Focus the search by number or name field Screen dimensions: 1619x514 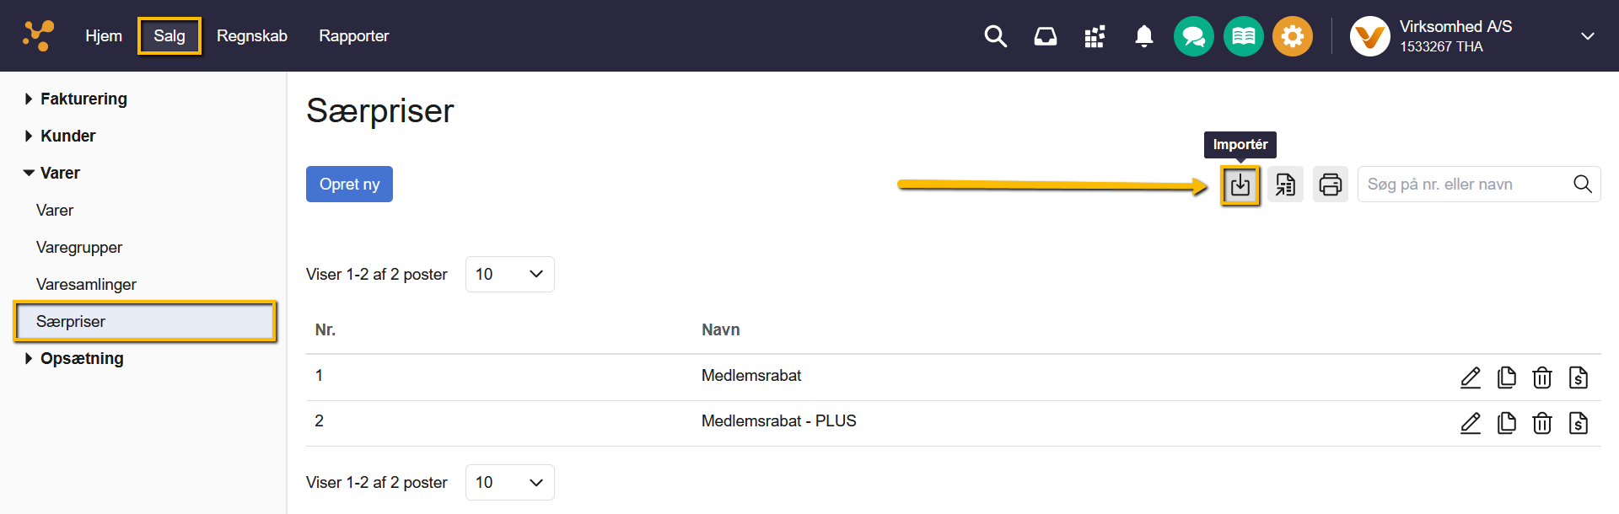pyautogui.click(x=1465, y=185)
